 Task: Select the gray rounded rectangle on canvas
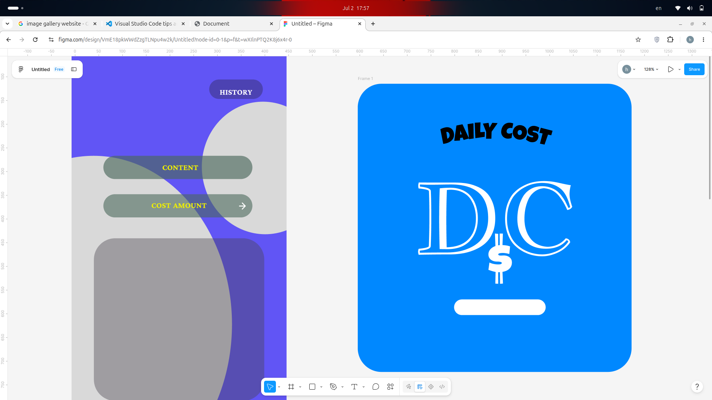[x=179, y=319]
